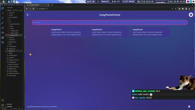Image resolution: width=195 pixels, height=110 pixels.
Task: Open the Edit menu
Action: (6, 5)
